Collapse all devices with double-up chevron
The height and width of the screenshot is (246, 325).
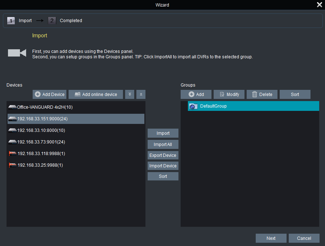[141, 95]
